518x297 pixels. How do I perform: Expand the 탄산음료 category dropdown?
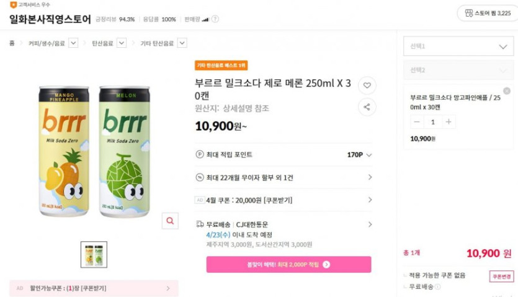click(122, 43)
